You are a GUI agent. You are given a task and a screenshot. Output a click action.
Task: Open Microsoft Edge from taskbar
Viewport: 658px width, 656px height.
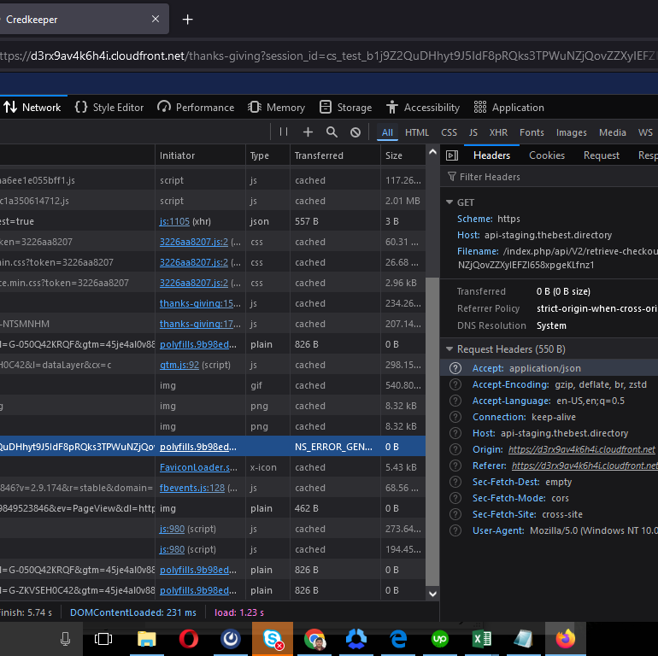click(x=398, y=639)
